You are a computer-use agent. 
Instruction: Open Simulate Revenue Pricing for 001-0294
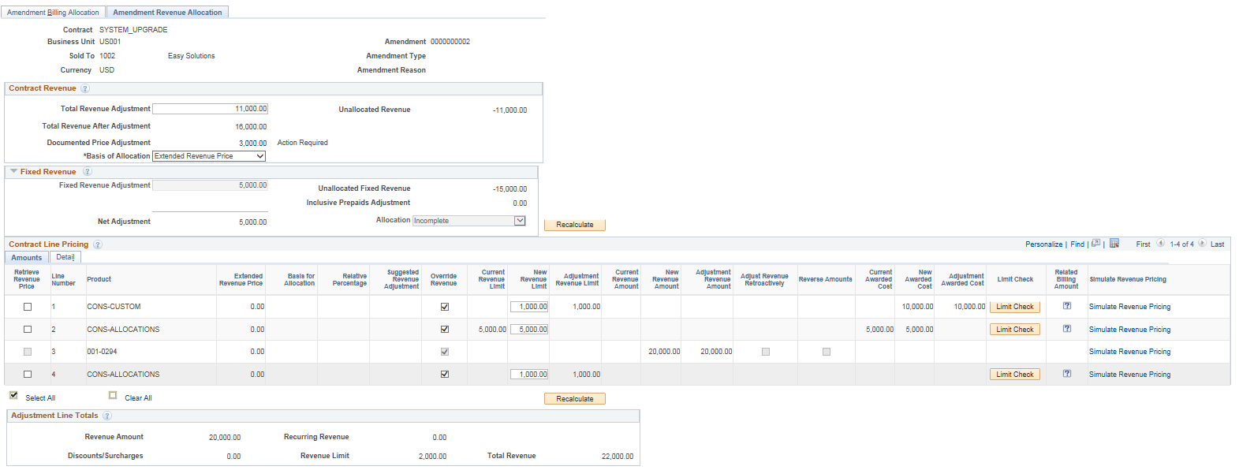coord(1129,352)
